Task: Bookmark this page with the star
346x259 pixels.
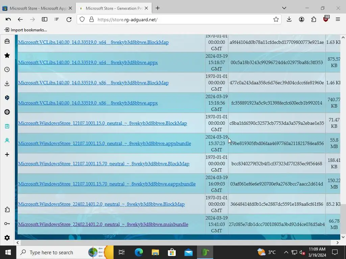Action: point(276,19)
